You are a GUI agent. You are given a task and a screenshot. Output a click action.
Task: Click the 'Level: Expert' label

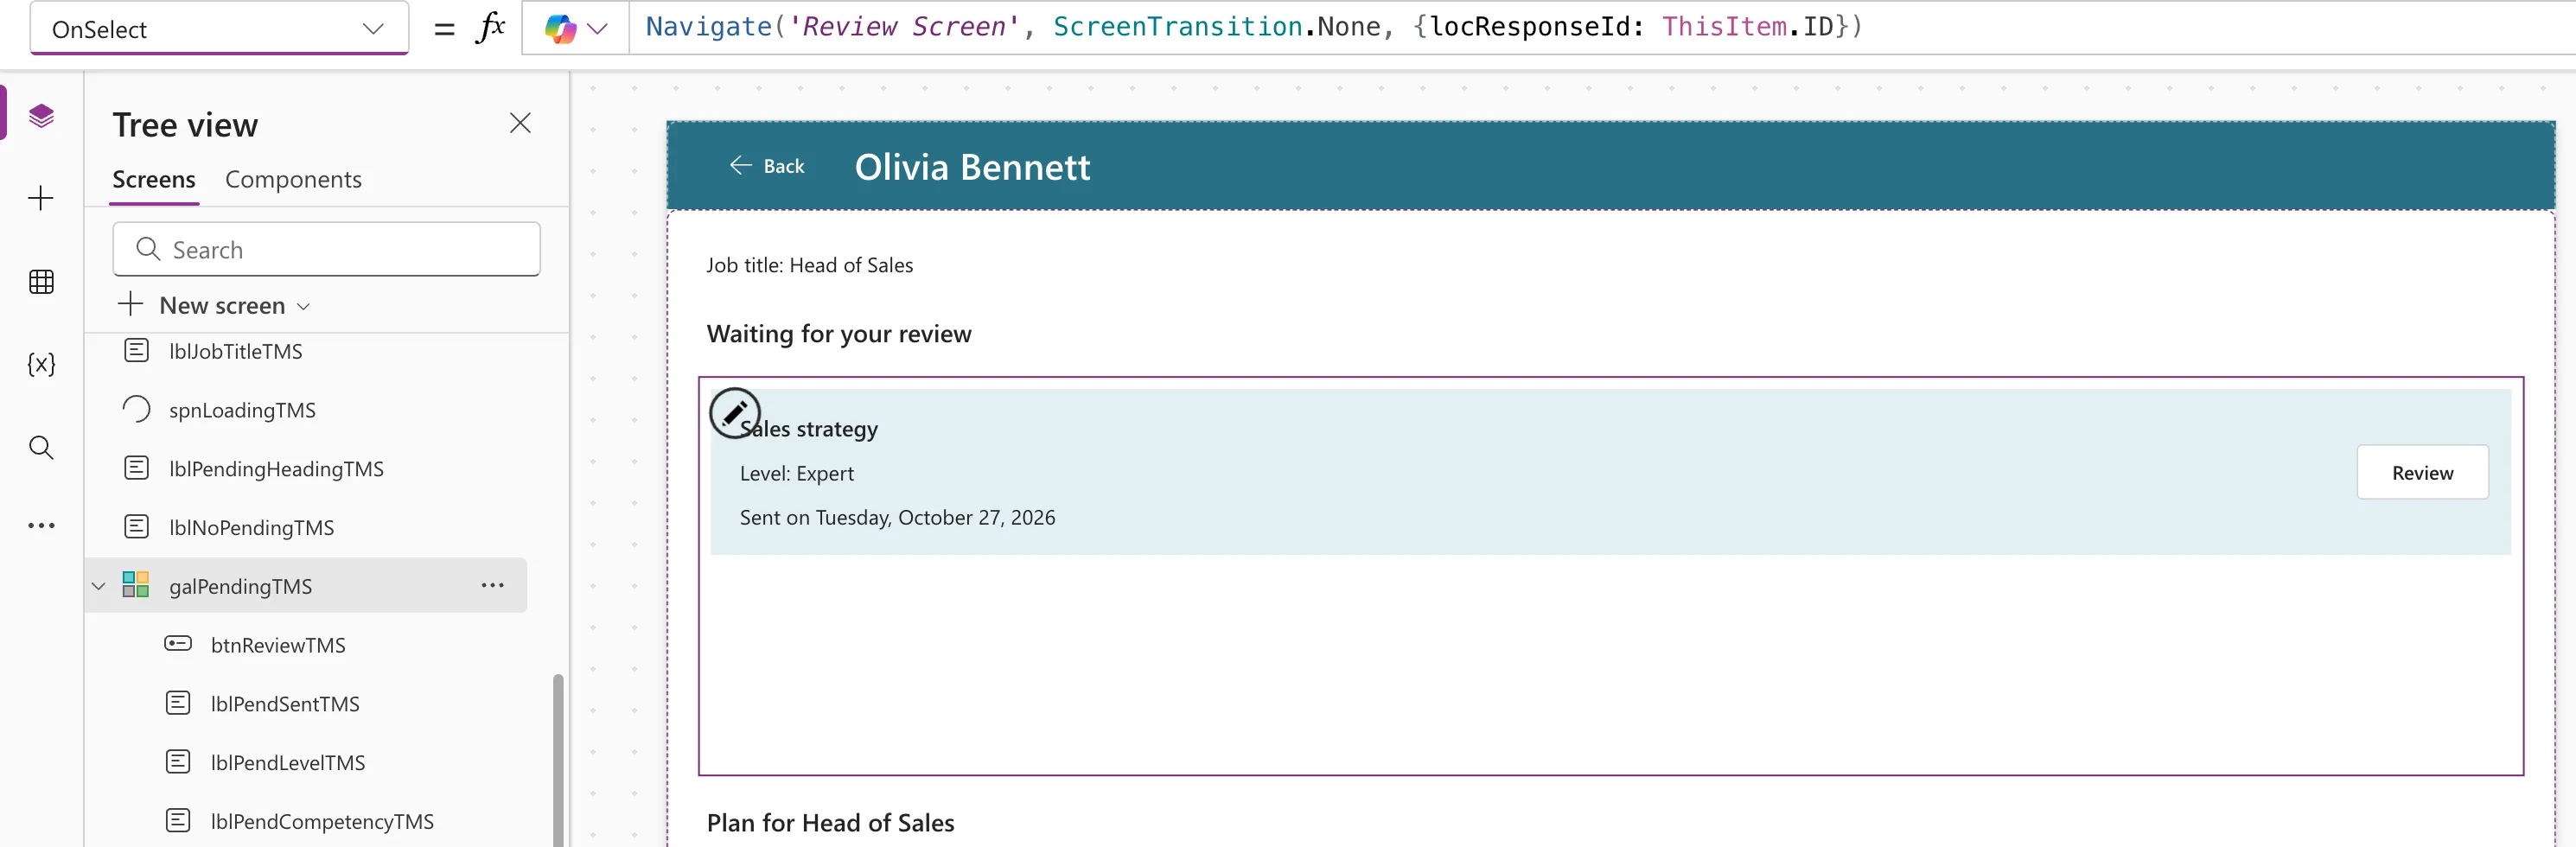pyautogui.click(x=797, y=473)
